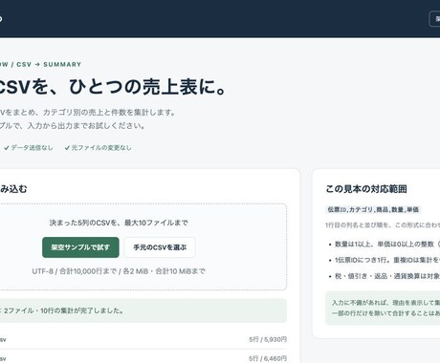
Task: Click the 入力に不備があれば notice box
Action: pos(383,308)
